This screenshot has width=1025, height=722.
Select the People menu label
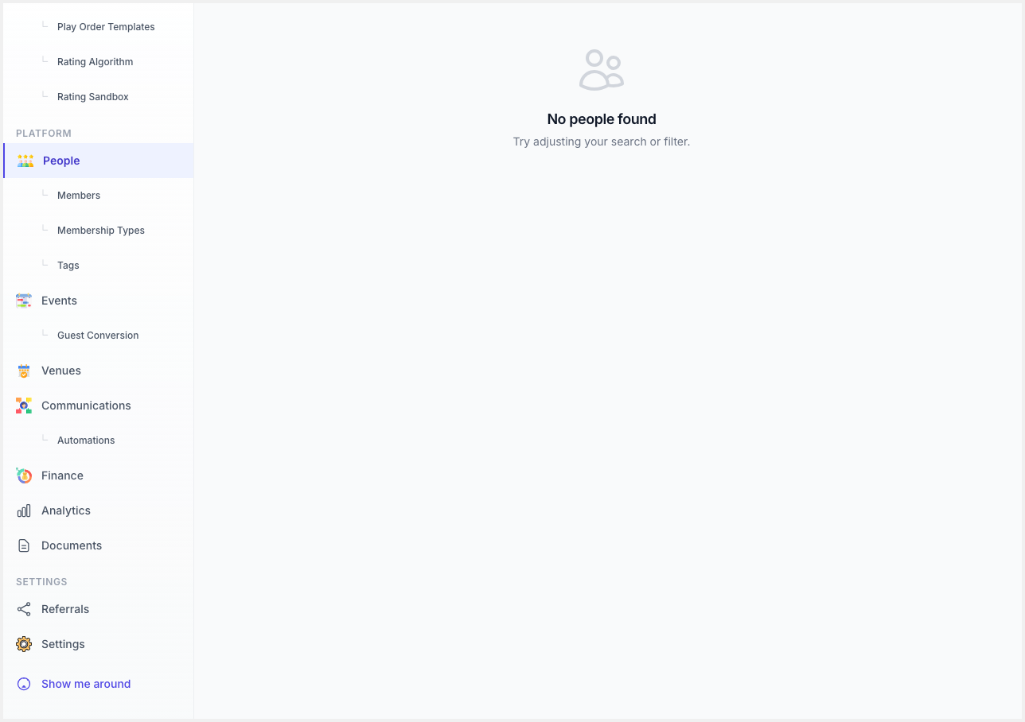pos(61,161)
